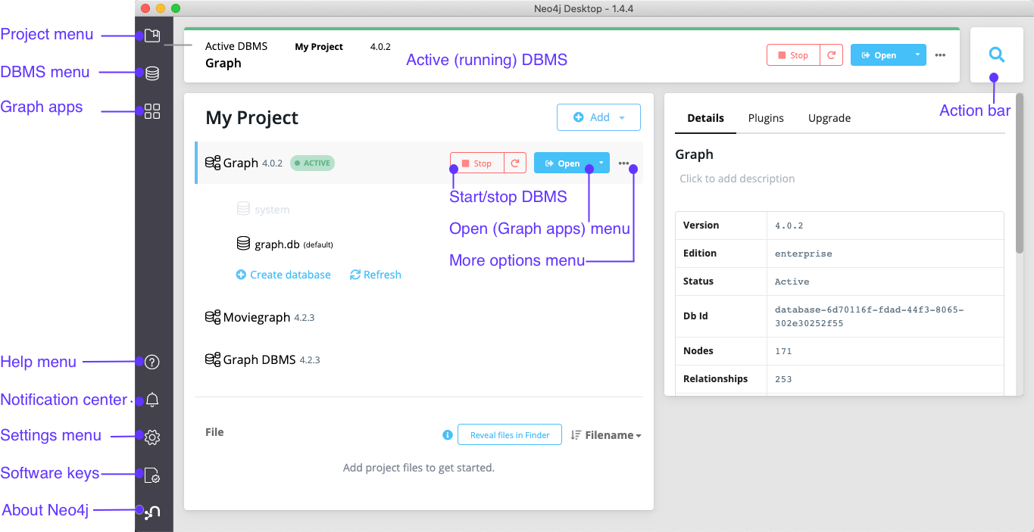The height and width of the screenshot is (532, 1034).
Task: Click the 'My Project' panel heading
Action: (252, 118)
